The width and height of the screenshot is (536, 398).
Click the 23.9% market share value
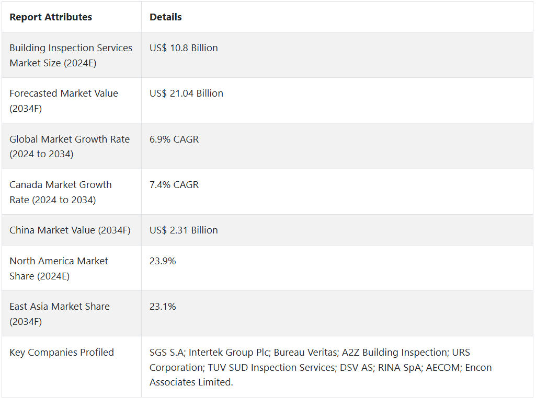click(x=163, y=261)
